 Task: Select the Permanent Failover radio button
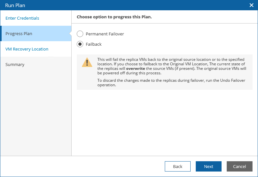[x=80, y=34]
